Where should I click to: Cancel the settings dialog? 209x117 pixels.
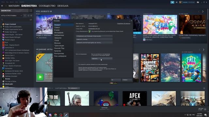coord(127,80)
